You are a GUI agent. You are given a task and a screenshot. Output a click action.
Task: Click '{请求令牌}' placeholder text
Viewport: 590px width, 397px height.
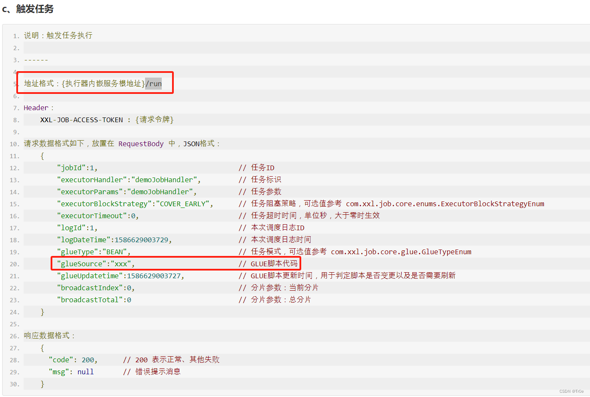[x=154, y=120]
